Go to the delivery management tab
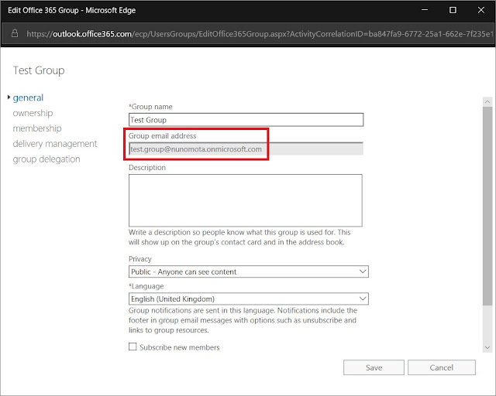 pyautogui.click(x=55, y=144)
